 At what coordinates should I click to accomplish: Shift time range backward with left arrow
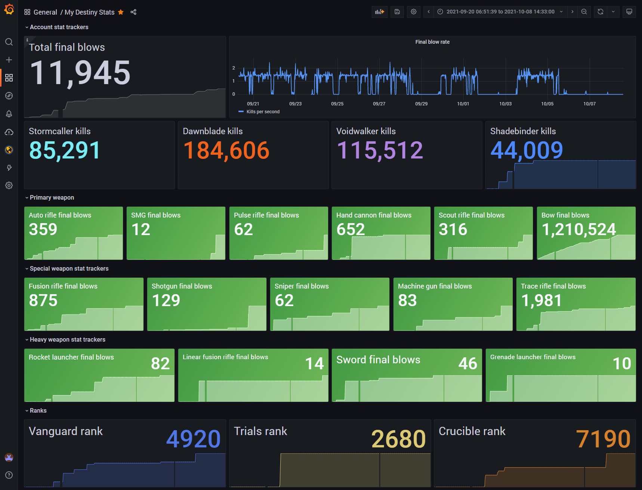point(429,12)
